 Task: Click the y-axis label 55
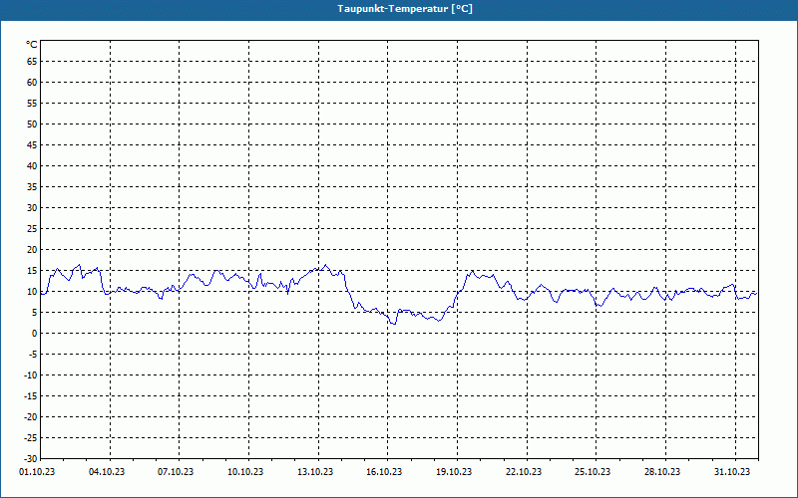[x=32, y=104]
